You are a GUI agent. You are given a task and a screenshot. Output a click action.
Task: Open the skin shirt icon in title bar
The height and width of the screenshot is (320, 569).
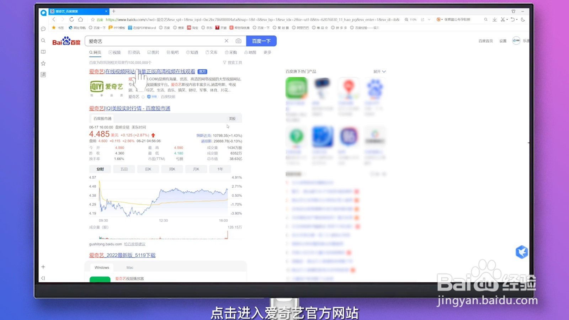(x=513, y=11)
